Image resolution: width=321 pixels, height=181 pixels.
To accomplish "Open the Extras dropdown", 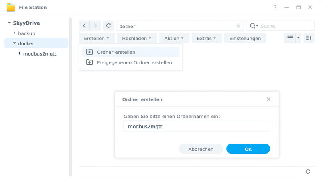I will 207,38.
